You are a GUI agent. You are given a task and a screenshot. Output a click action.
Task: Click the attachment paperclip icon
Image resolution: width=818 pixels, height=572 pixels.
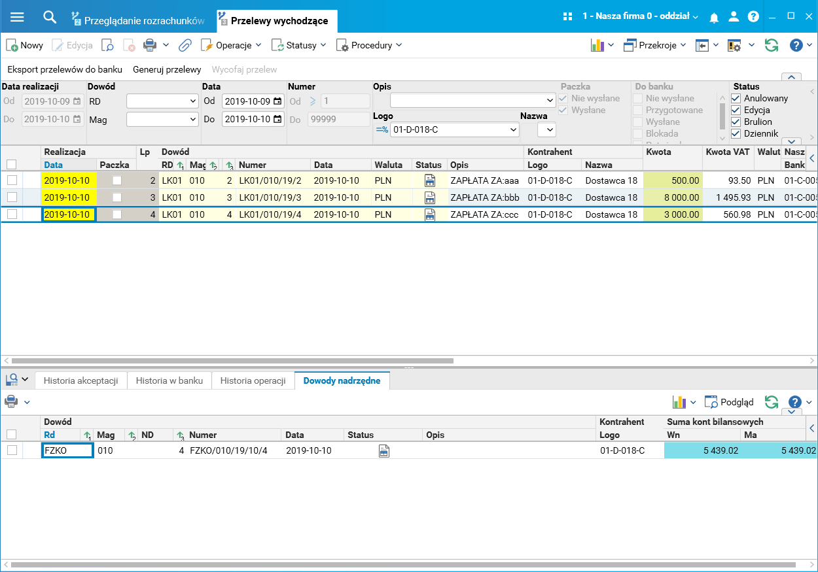(x=185, y=45)
